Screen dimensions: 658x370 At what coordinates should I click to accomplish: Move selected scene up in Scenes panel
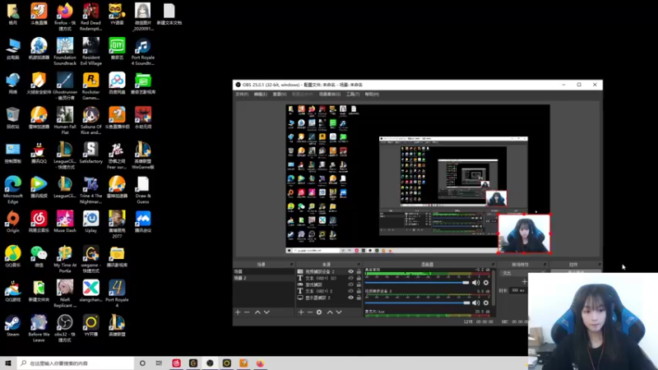click(x=257, y=312)
